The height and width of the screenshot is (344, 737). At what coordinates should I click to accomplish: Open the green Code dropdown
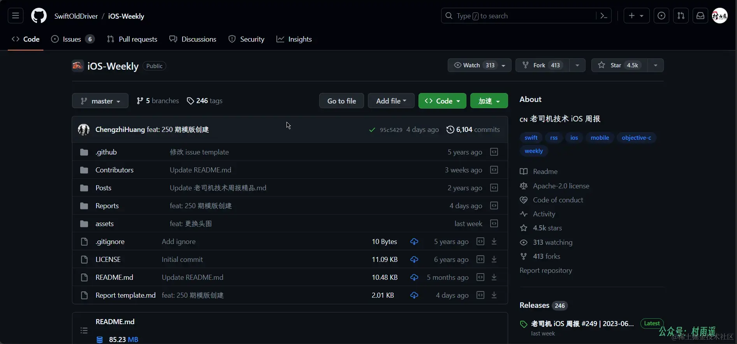[x=442, y=101]
